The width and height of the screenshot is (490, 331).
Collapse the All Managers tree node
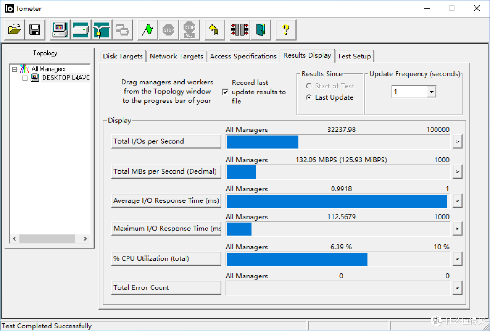(x=15, y=69)
